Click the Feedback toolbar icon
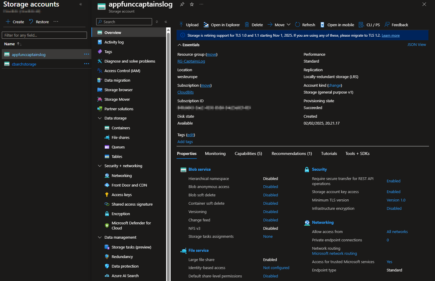 387,25
